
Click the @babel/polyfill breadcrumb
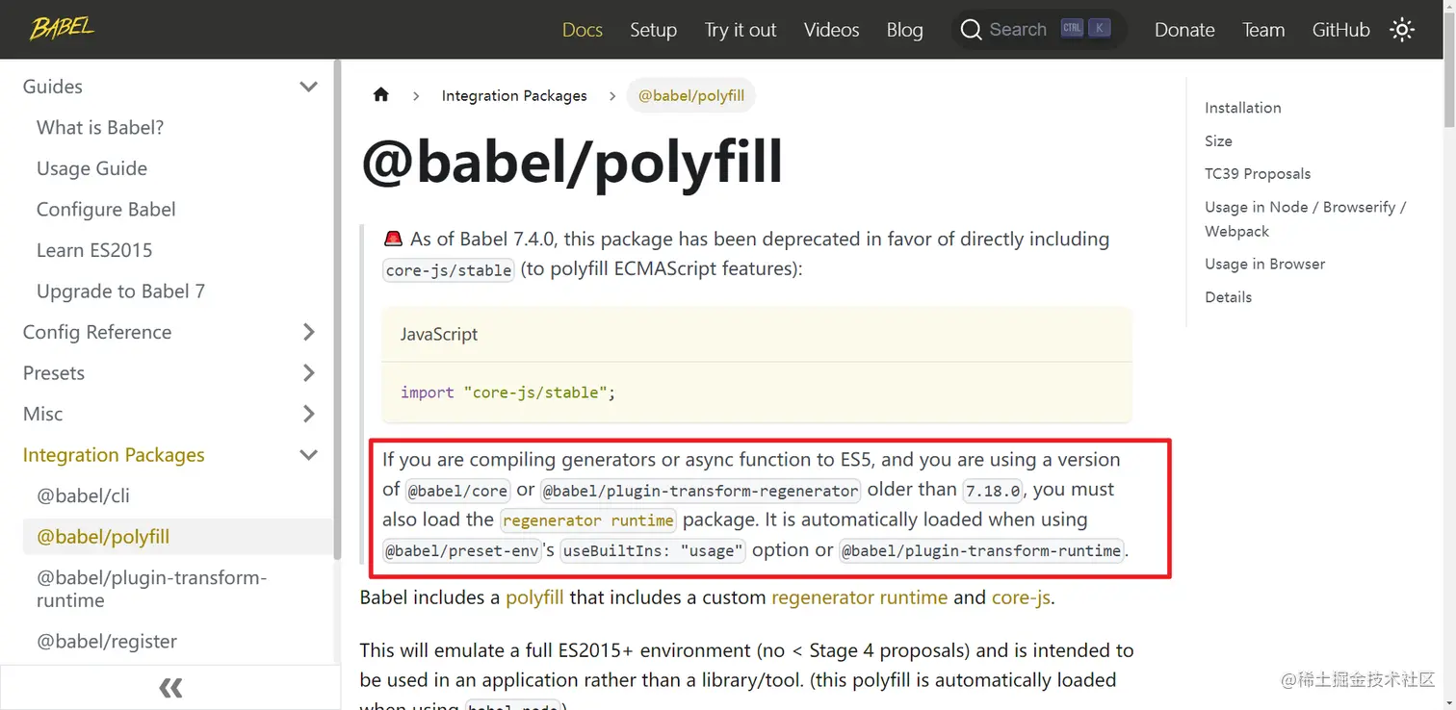691,95
